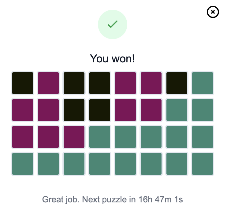
Task: Click second-row purple square in sixth column
Action: 151,110
